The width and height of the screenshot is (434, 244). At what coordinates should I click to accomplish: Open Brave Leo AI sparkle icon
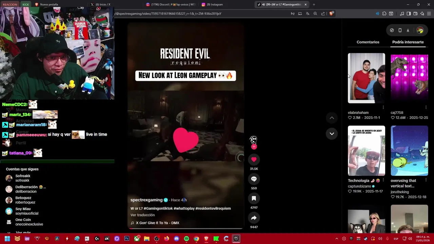pos(422,14)
